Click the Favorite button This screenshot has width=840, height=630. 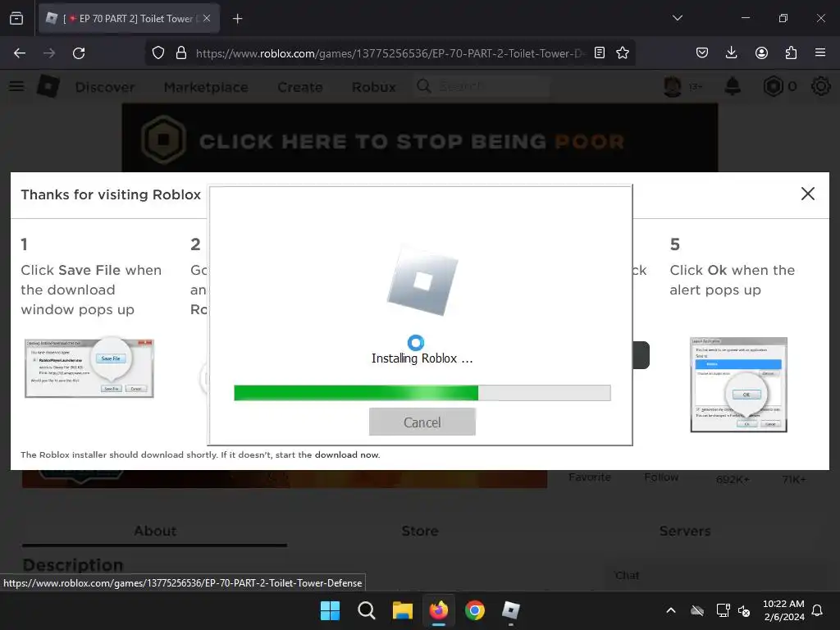[x=589, y=477]
